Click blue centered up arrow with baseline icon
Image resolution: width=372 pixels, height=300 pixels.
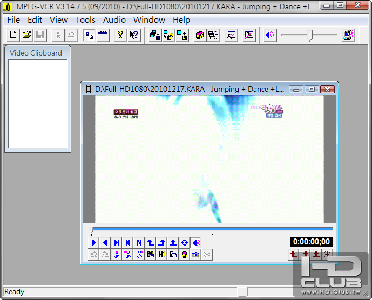(x=173, y=243)
